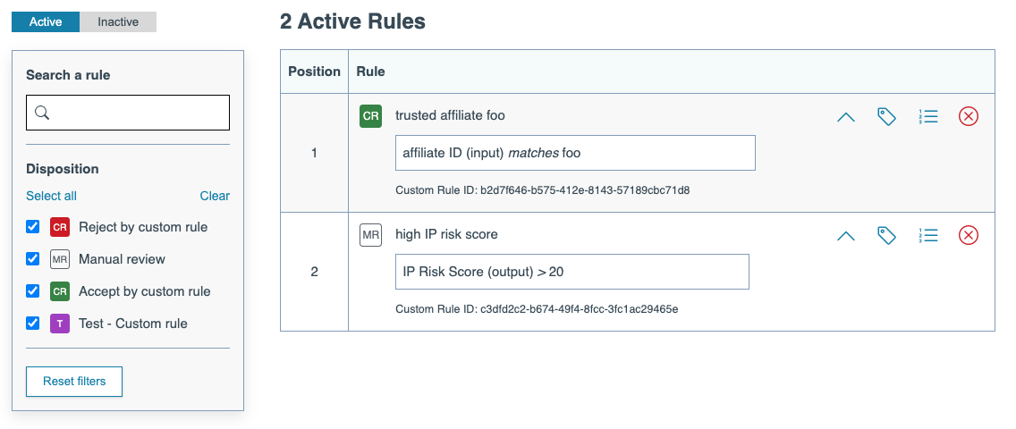Uncheck Manual review disposition checkbox
1016x429 pixels.
(33, 259)
